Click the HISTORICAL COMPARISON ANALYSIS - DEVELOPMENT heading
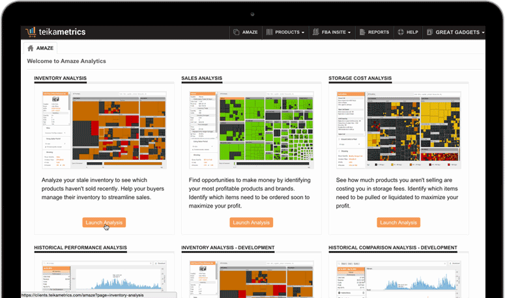The height and width of the screenshot is (298, 505). [x=393, y=247]
